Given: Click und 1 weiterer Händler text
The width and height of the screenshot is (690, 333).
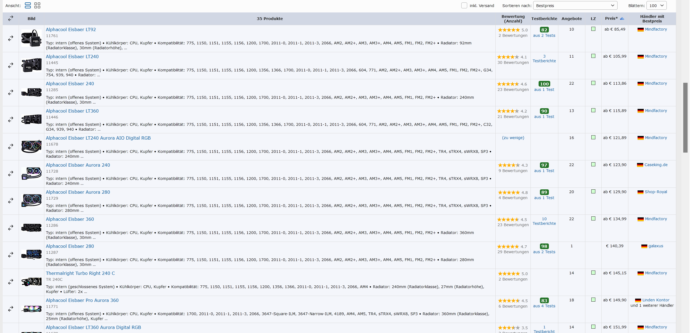Looking at the screenshot, I should [652, 305].
